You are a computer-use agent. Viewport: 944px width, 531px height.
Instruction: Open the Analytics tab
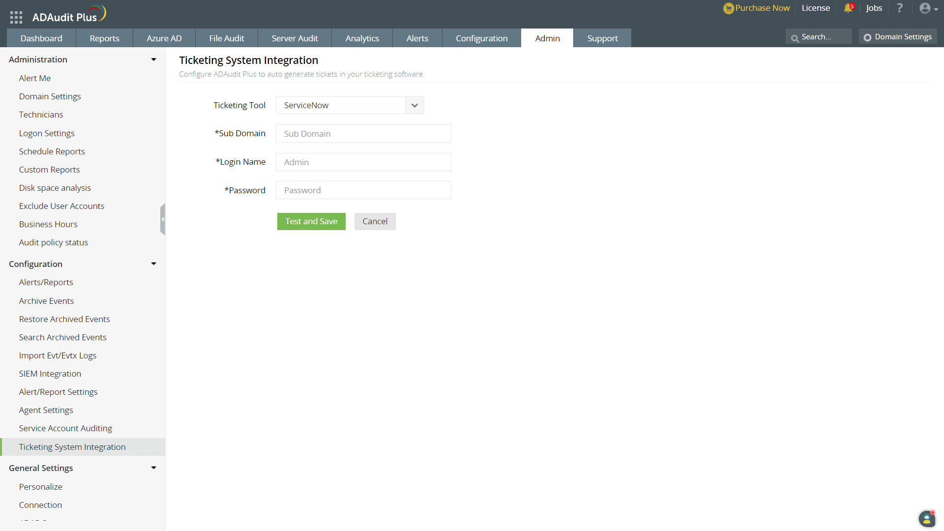(x=362, y=38)
